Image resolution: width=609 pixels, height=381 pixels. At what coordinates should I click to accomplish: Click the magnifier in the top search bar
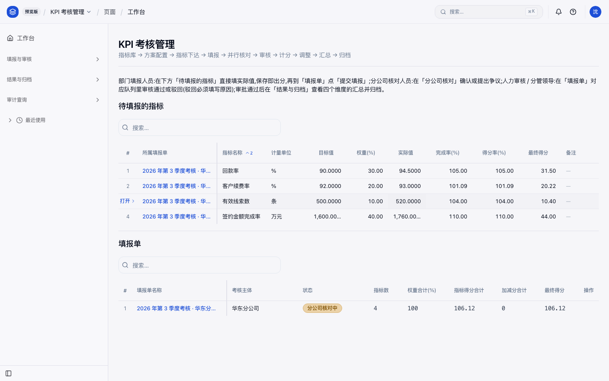click(443, 12)
